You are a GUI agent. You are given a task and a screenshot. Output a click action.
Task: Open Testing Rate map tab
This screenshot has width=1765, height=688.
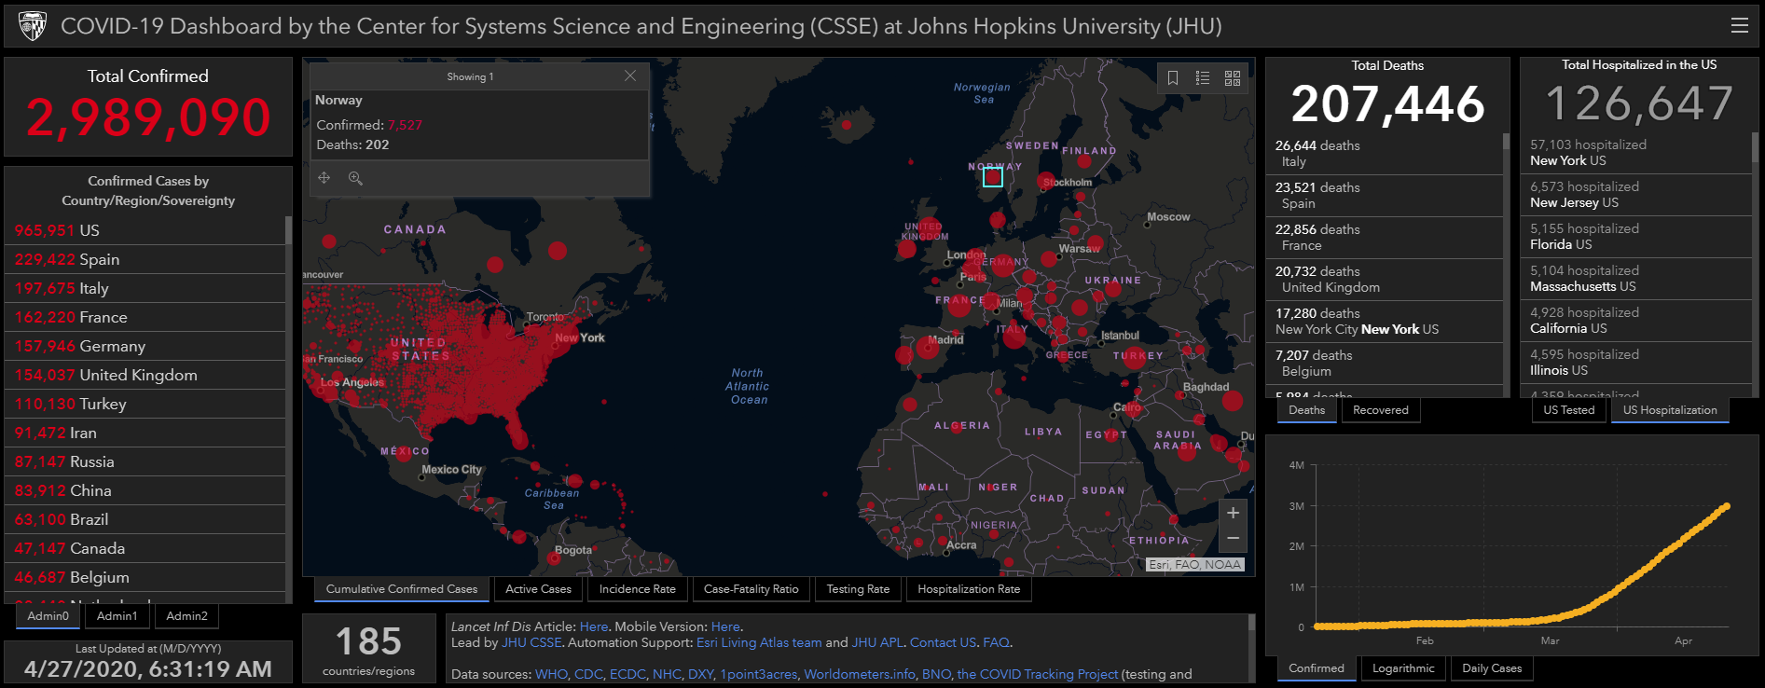[858, 589]
